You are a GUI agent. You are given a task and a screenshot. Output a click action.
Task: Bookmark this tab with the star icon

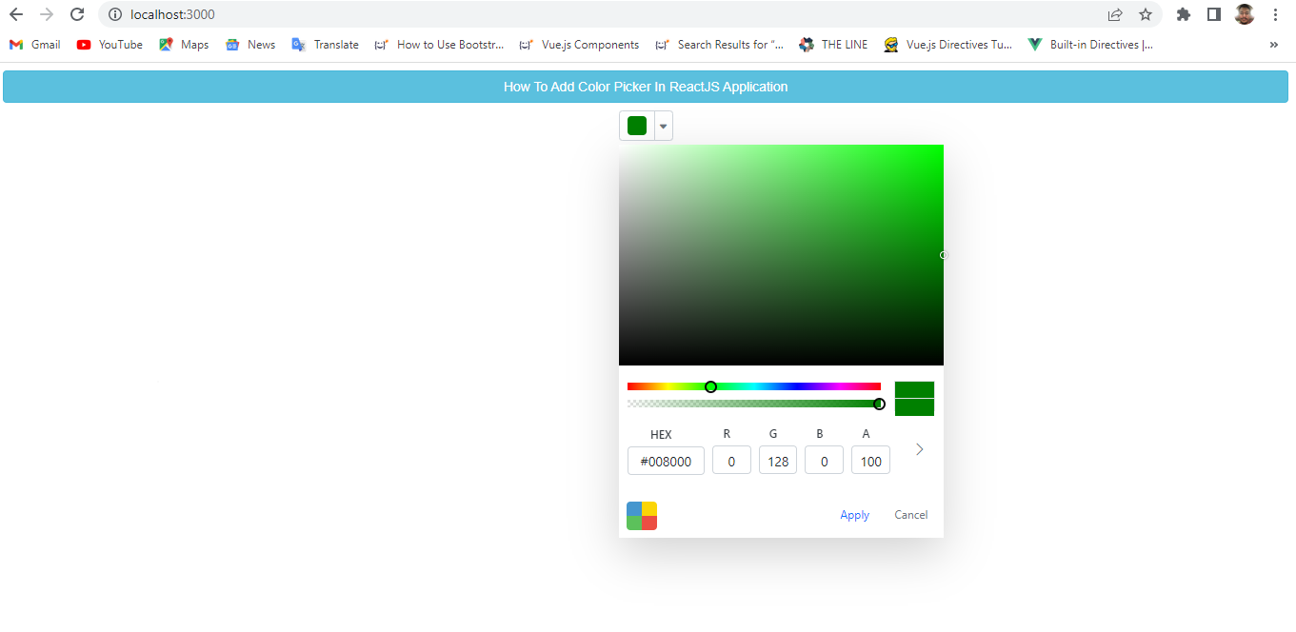pos(1146,14)
